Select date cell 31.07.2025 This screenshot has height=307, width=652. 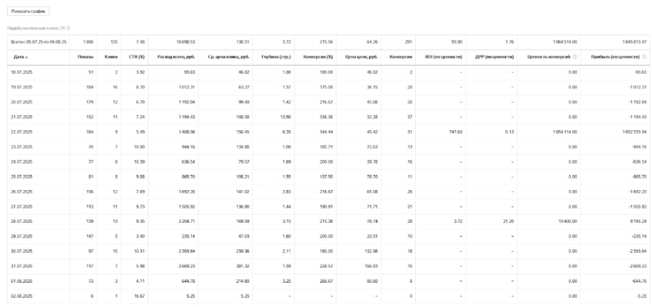point(21,267)
